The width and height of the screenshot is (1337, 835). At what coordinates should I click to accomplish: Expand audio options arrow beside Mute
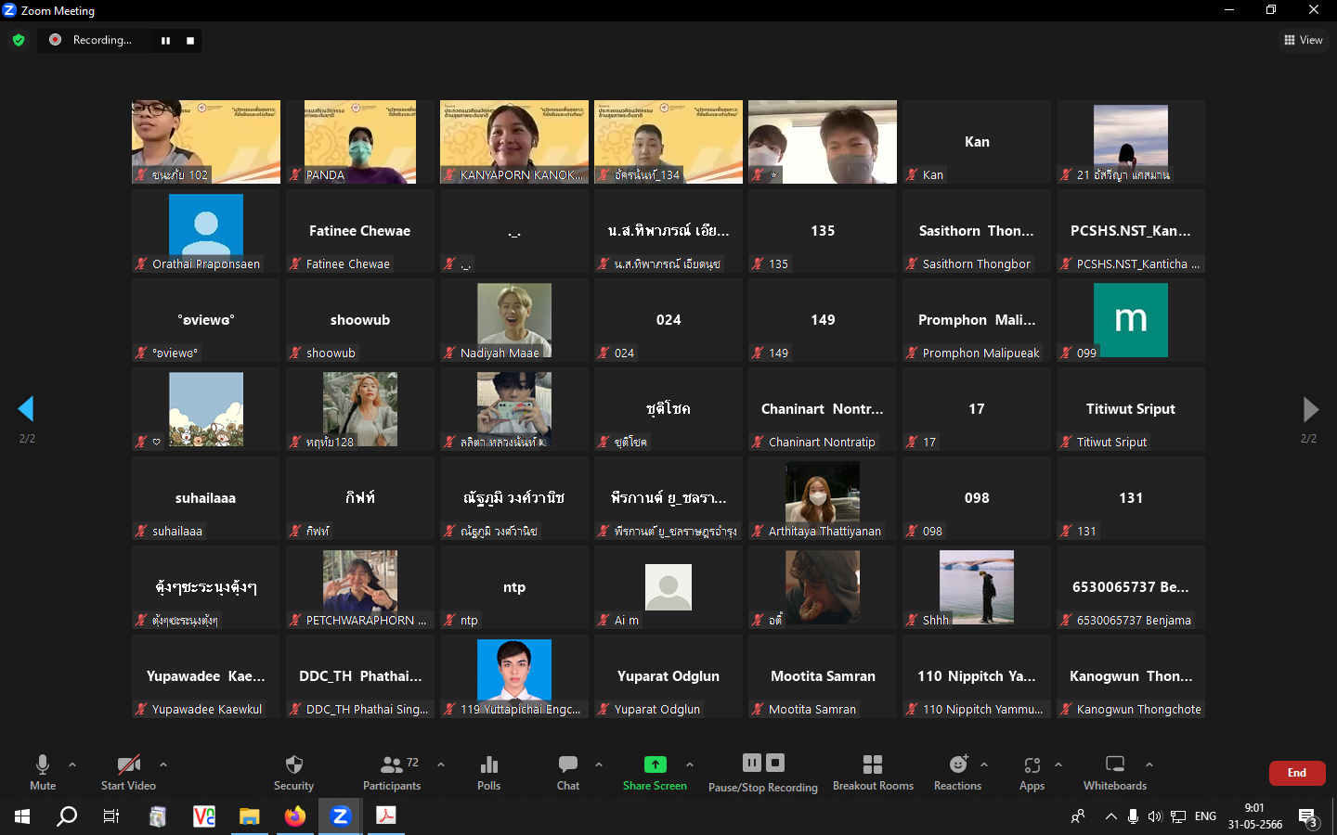click(72, 764)
